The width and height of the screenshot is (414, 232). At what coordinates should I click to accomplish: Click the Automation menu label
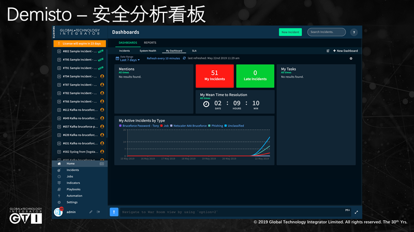pyautogui.click(x=75, y=196)
